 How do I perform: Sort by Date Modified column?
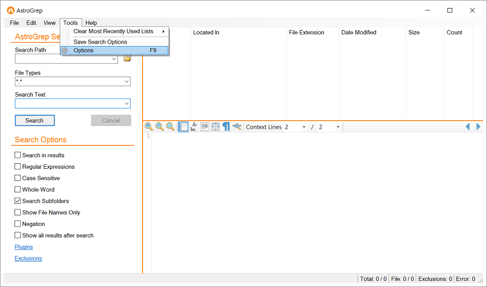(372, 33)
